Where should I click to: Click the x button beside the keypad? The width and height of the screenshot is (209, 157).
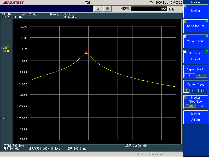(98, 9)
